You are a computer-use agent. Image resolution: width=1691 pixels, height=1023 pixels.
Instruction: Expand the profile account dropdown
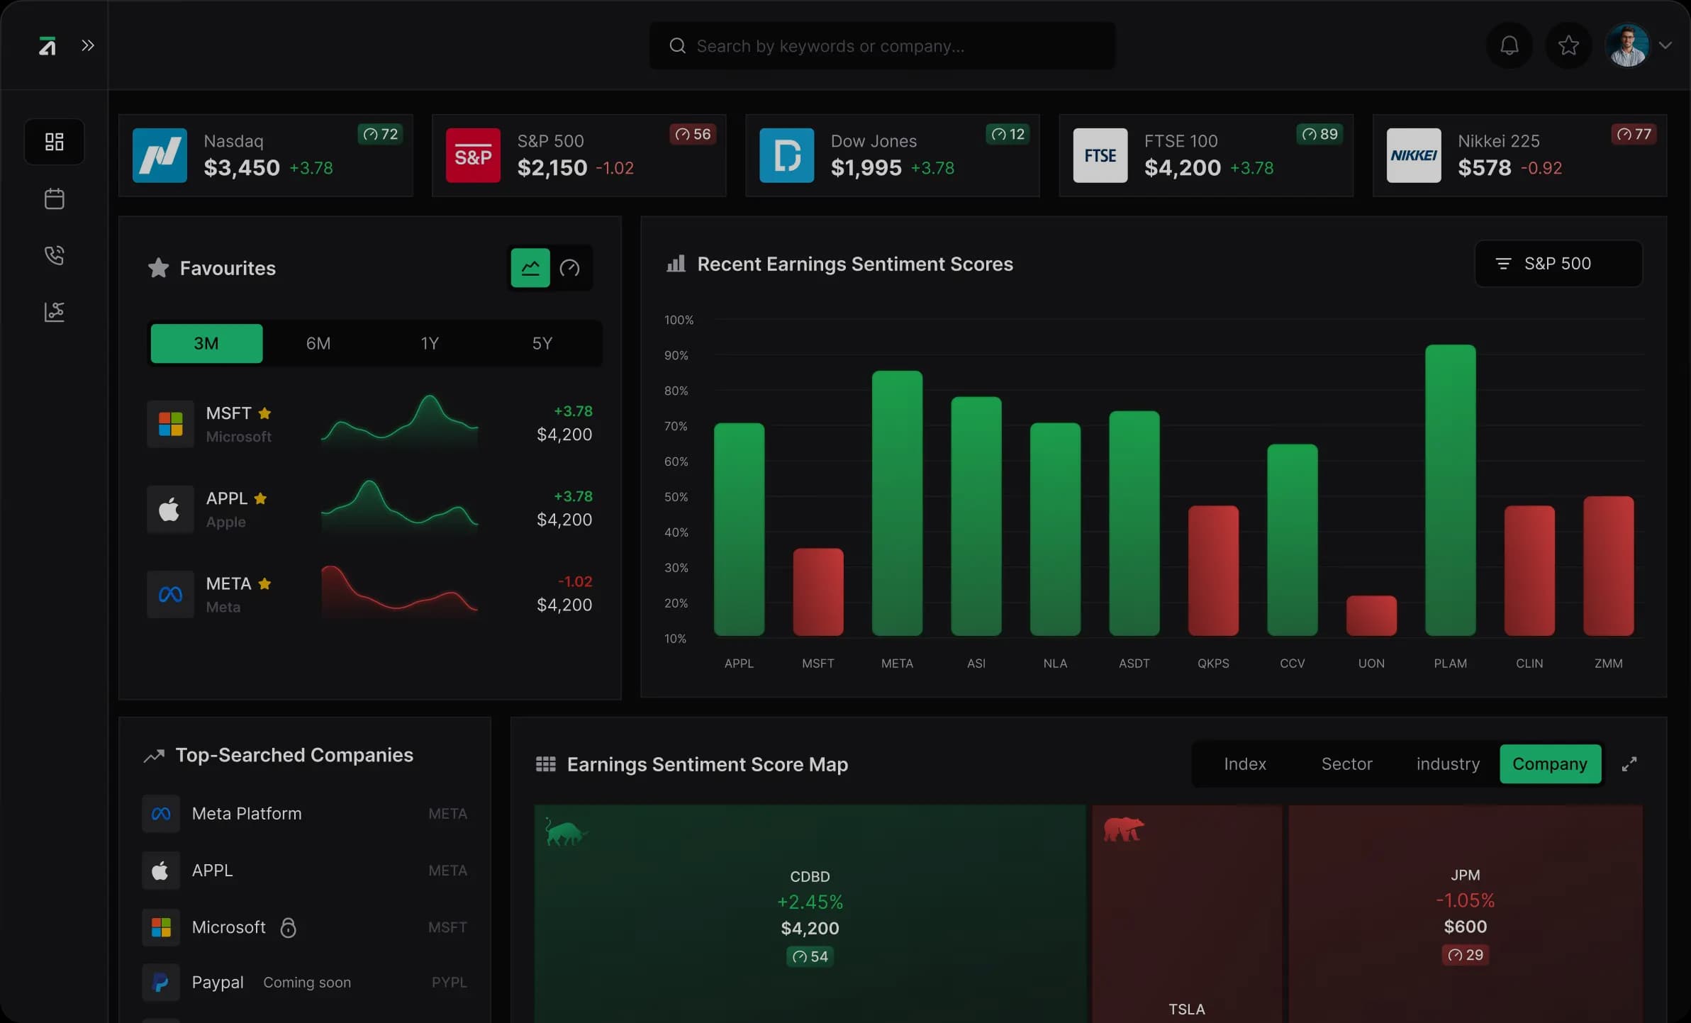click(1666, 45)
